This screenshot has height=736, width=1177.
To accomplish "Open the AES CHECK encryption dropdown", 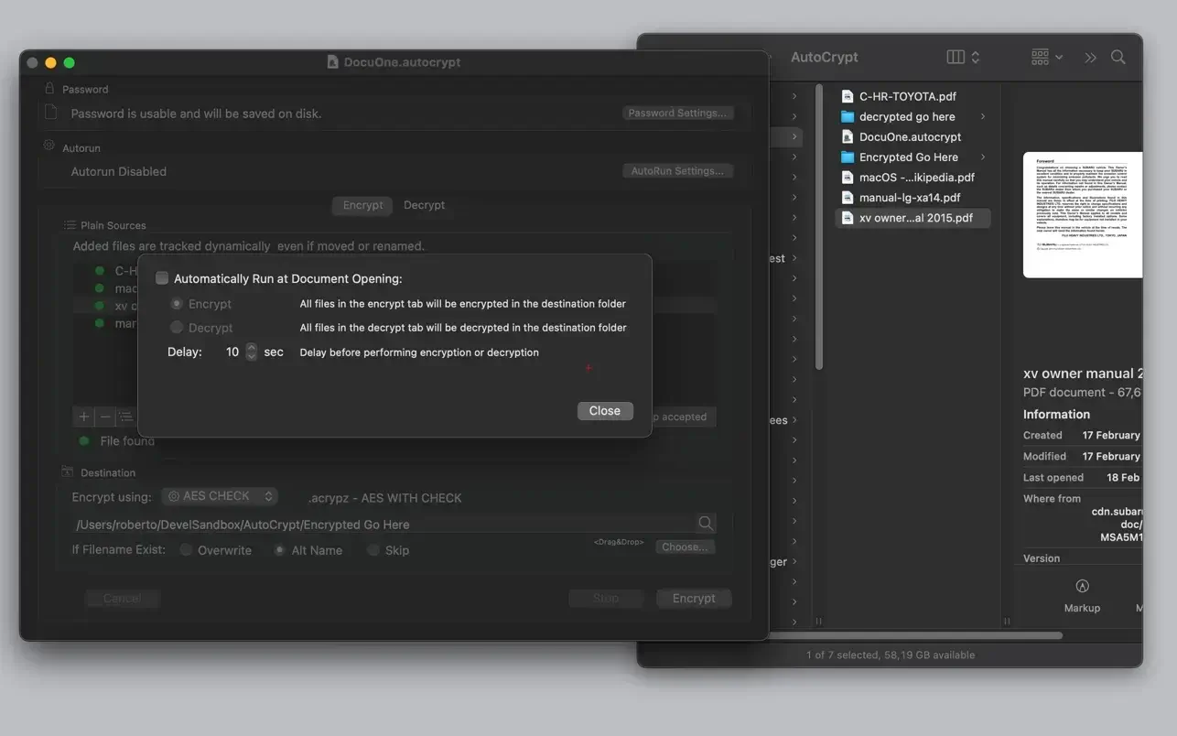I will click(x=220, y=496).
